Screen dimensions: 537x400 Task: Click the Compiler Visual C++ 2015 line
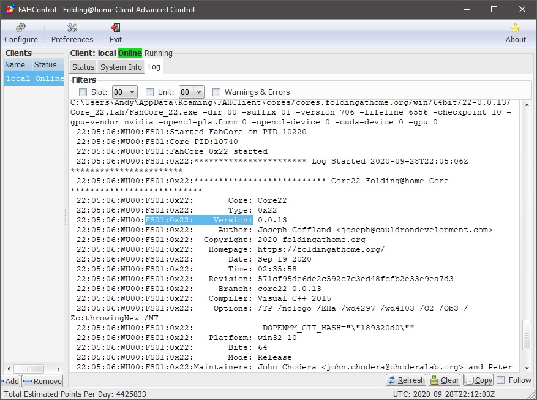click(204, 298)
